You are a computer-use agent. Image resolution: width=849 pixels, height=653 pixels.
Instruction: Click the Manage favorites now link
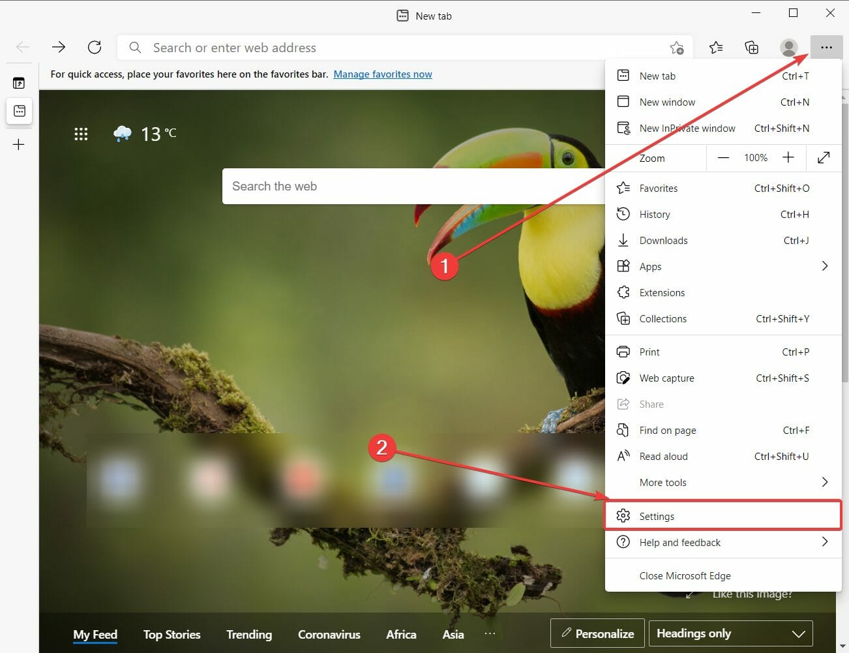click(x=383, y=74)
